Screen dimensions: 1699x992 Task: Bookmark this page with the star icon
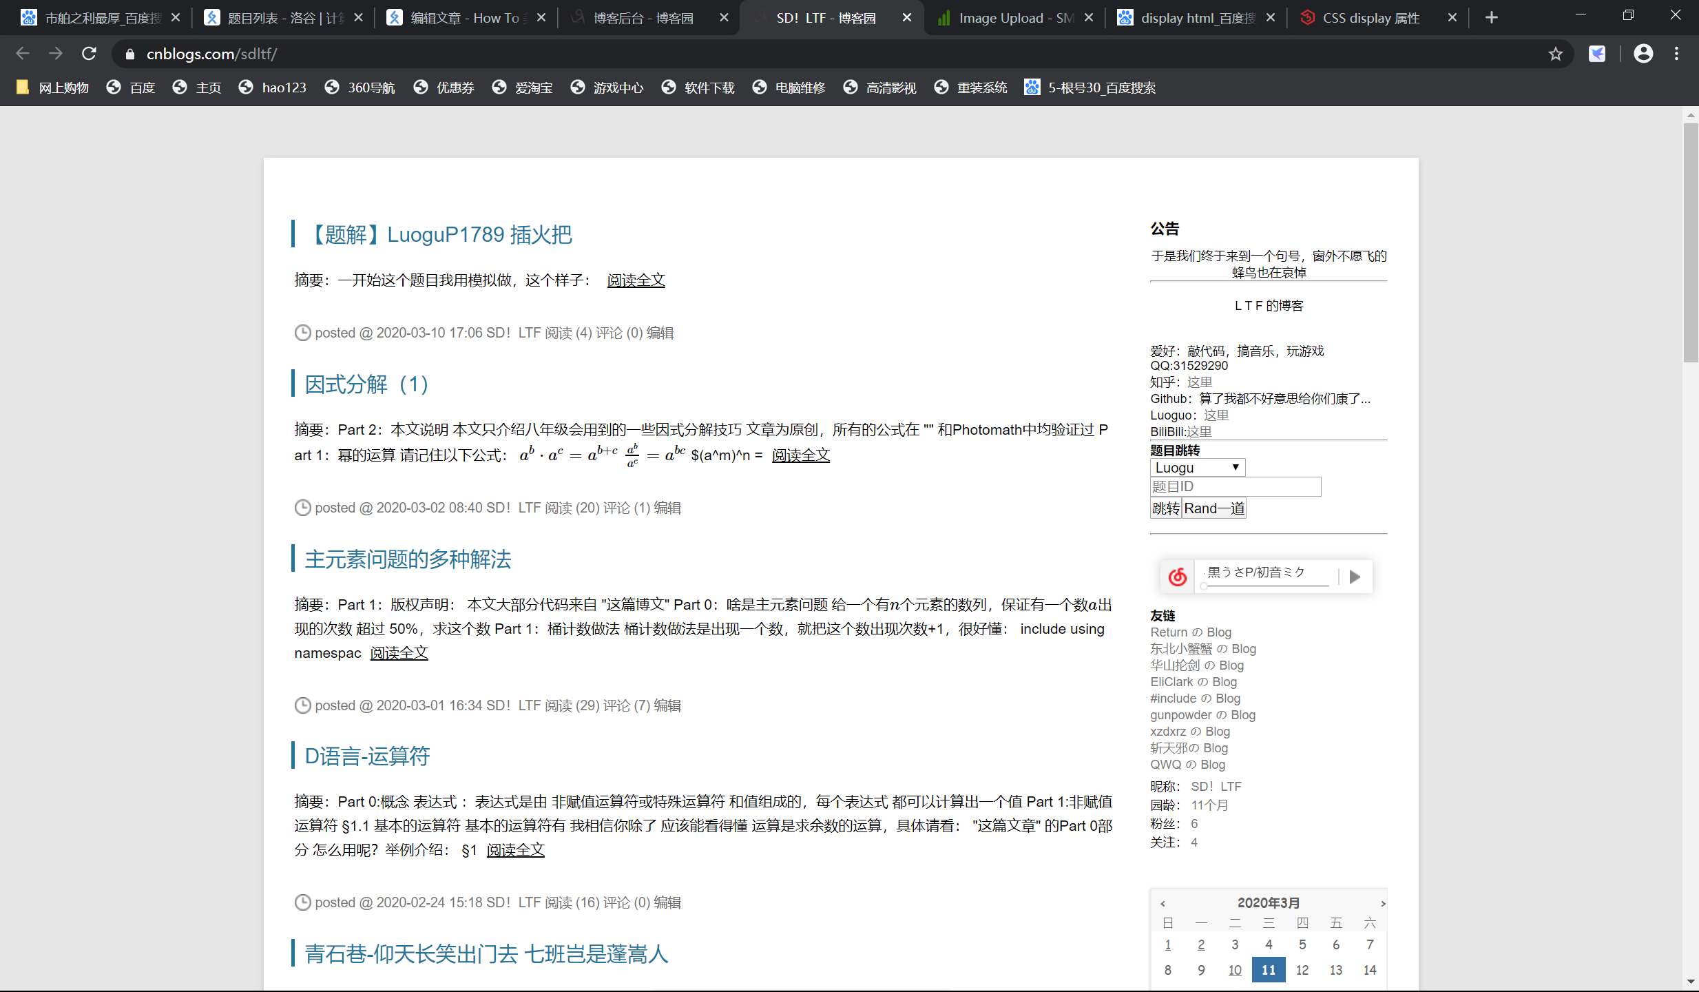1555,54
